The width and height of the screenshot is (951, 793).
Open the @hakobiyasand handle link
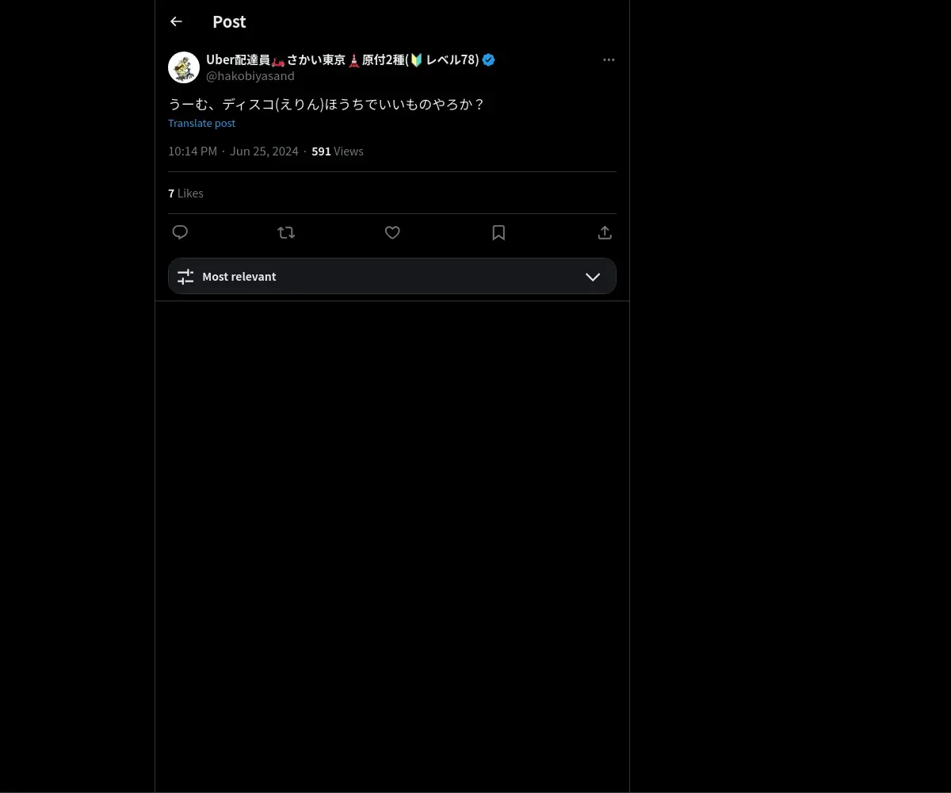(250, 76)
